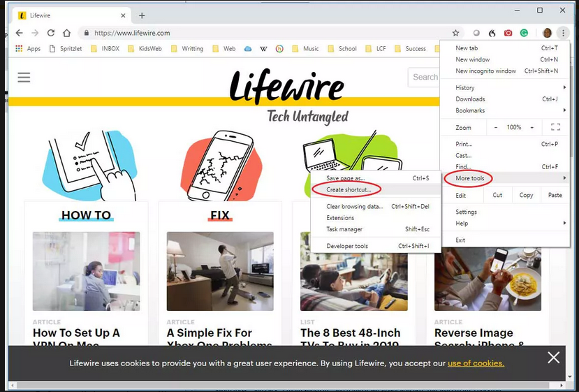Click the colorful h bookmark icon

click(x=279, y=48)
